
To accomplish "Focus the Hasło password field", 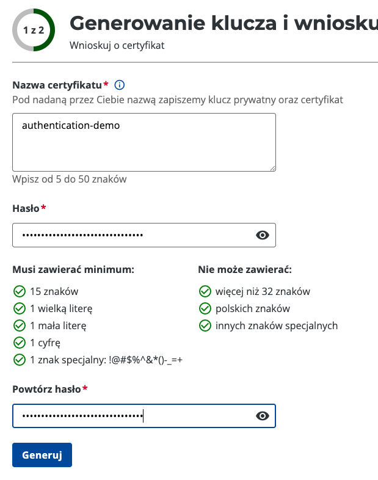I will click(131, 235).
